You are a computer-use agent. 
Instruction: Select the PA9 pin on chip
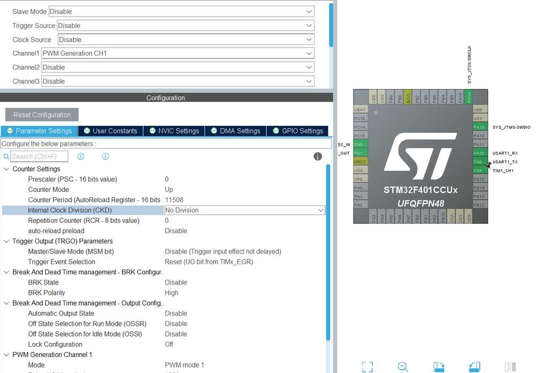click(x=480, y=162)
